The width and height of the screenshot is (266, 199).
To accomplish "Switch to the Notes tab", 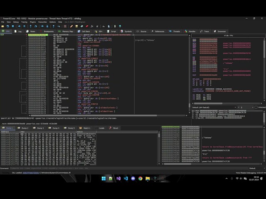I will click(x=31, y=32).
